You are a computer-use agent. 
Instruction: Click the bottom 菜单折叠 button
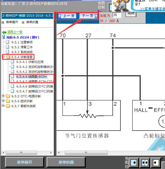[66, 162]
